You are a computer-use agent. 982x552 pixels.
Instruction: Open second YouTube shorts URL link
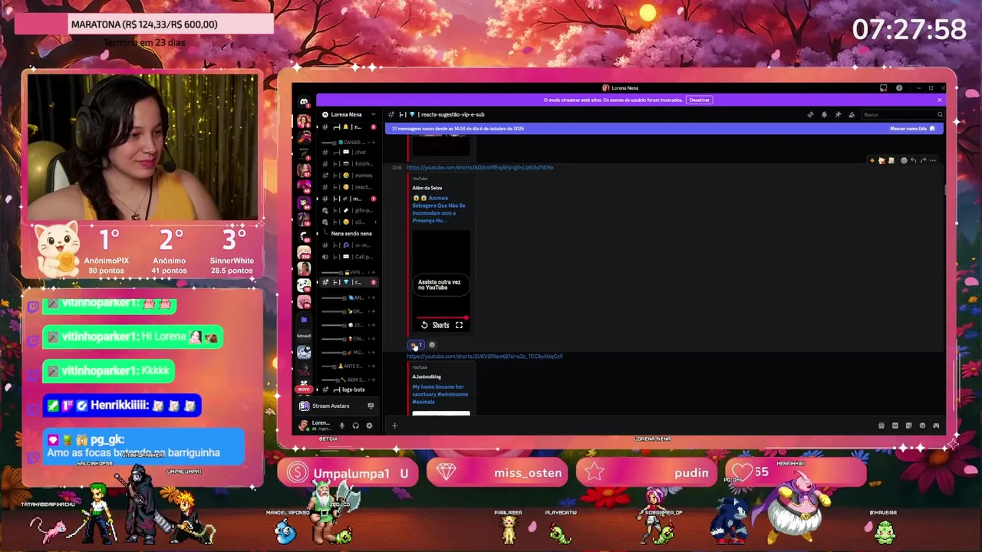(x=484, y=356)
